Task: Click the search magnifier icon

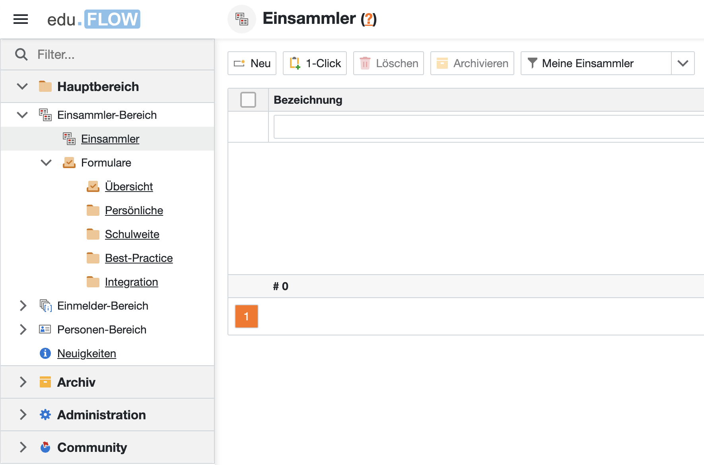Action: [x=21, y=54]
